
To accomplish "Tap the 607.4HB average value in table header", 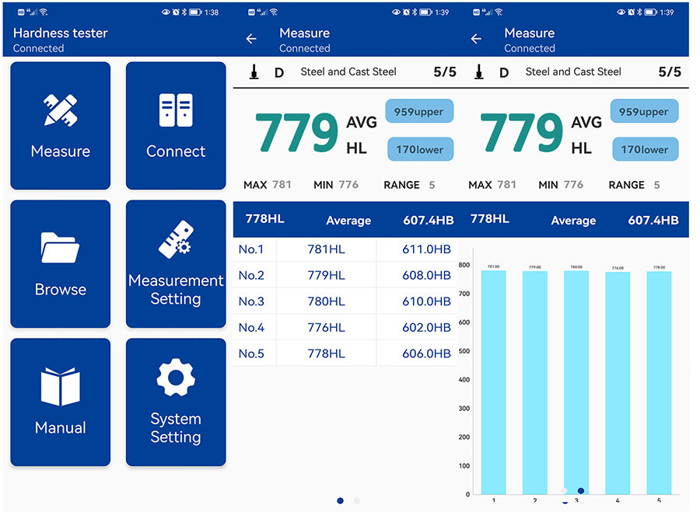I will coord(428,221).
